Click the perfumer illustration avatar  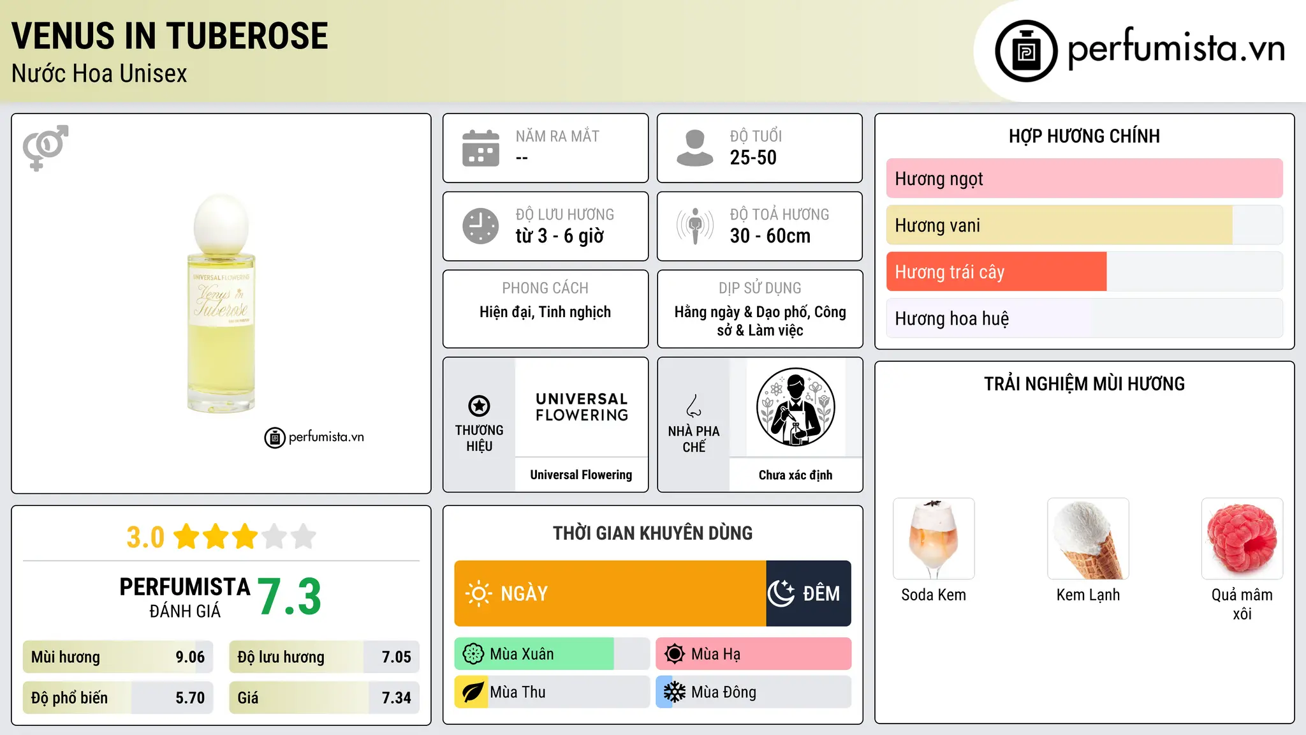pos(795,407)
